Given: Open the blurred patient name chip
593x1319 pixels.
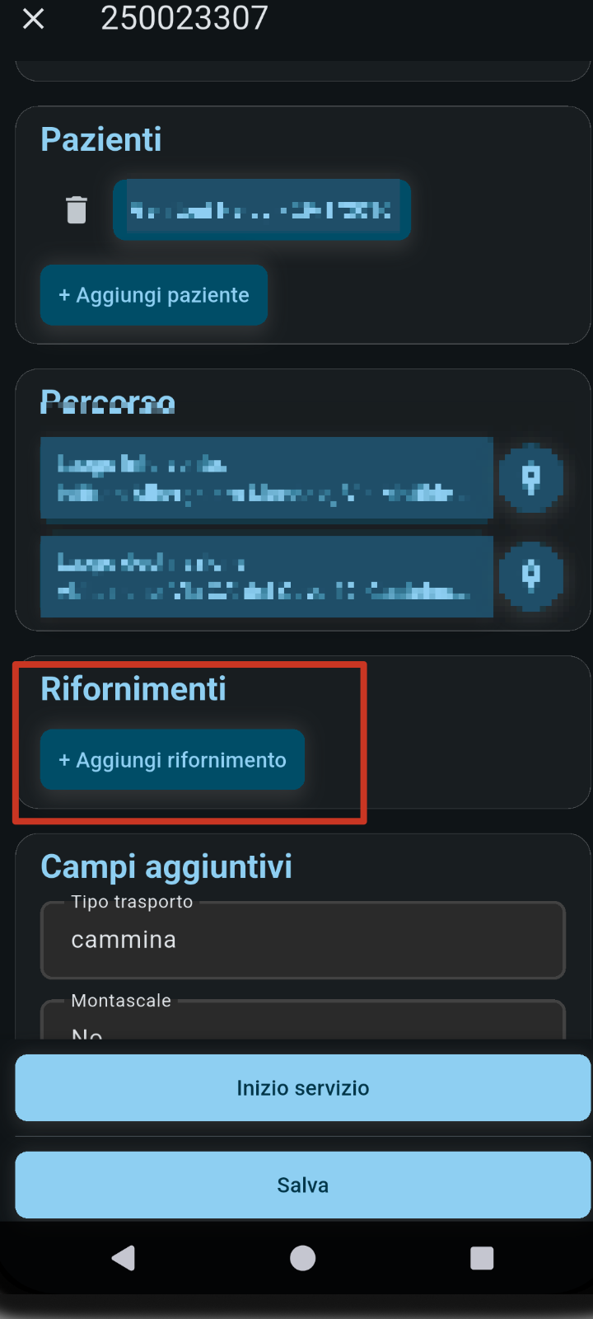Looking at the screenshot, I should (262, 209).
